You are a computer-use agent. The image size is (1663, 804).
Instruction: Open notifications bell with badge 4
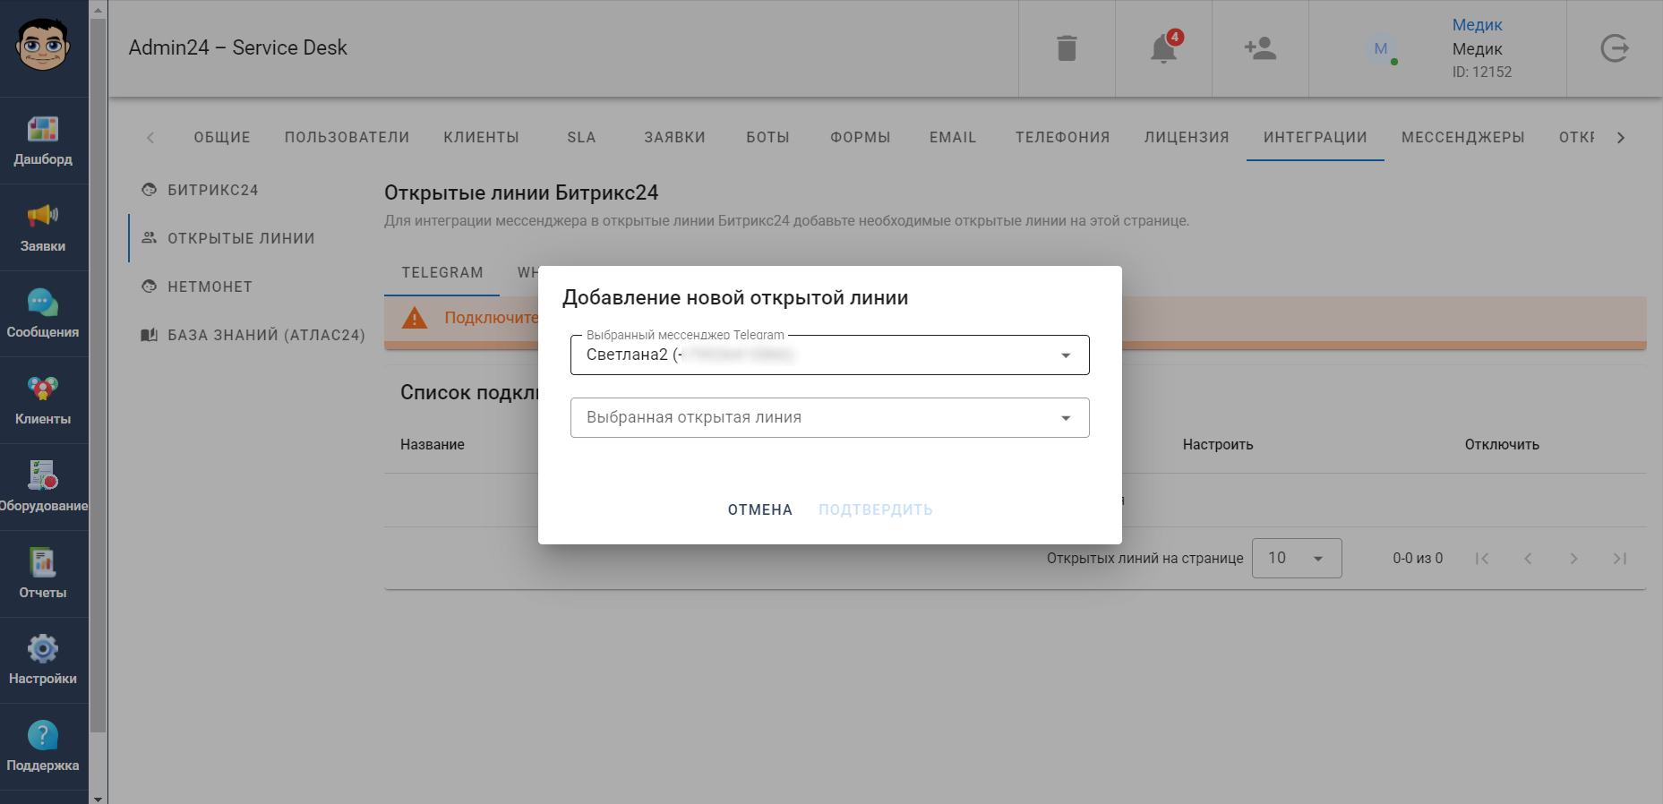pos(1163,48)
